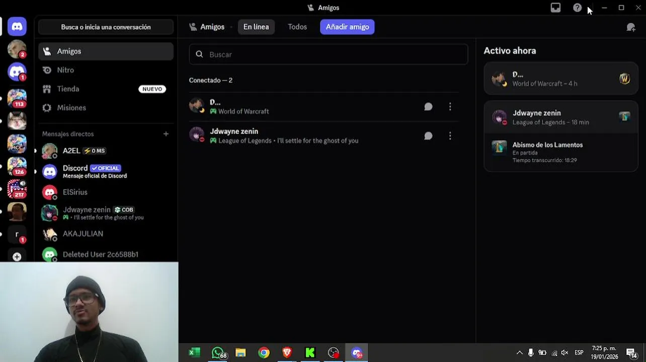
Task: Click the add a server plus icon
Action: coord(17,256)
